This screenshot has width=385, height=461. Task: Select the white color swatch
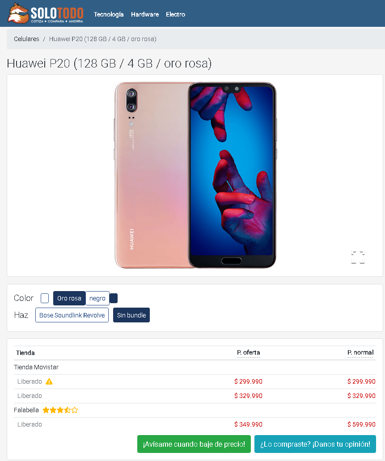pos(45,298)
